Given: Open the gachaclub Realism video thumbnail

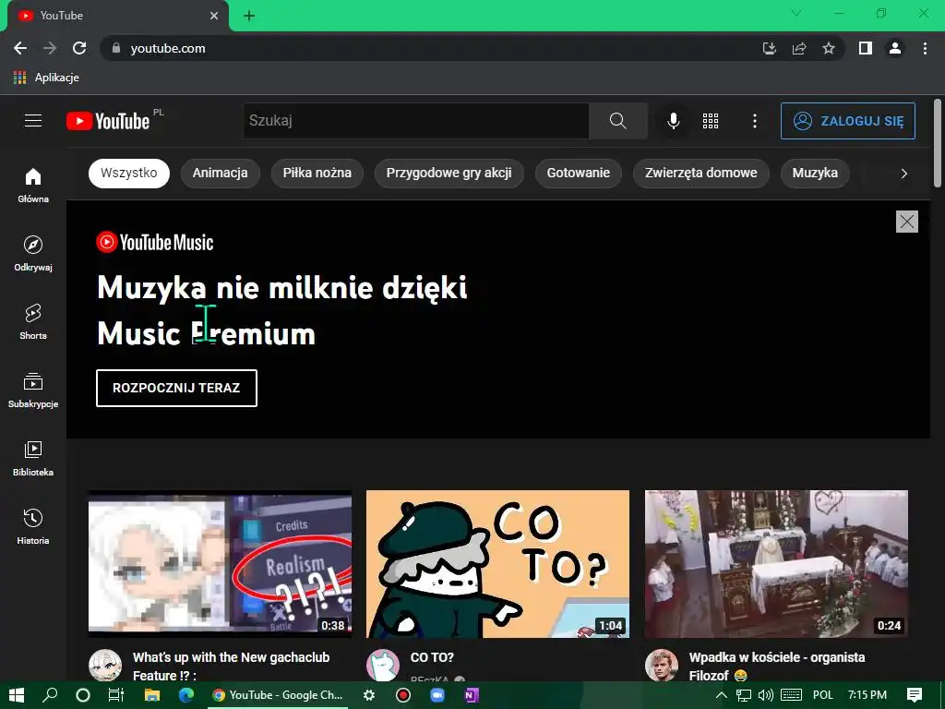Looking at the screenshot, I should [x=220, y=564].
